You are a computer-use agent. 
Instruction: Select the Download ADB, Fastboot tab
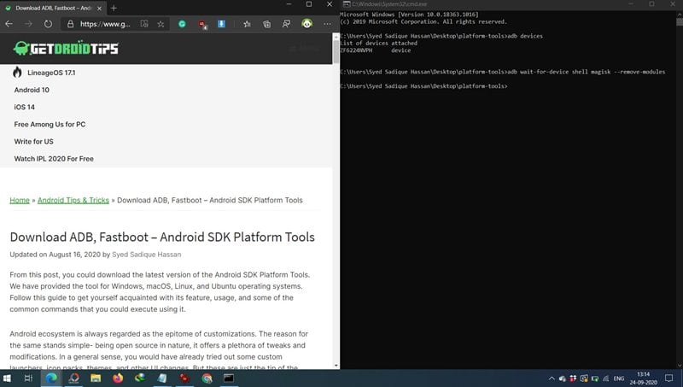(x=53, y=8)
